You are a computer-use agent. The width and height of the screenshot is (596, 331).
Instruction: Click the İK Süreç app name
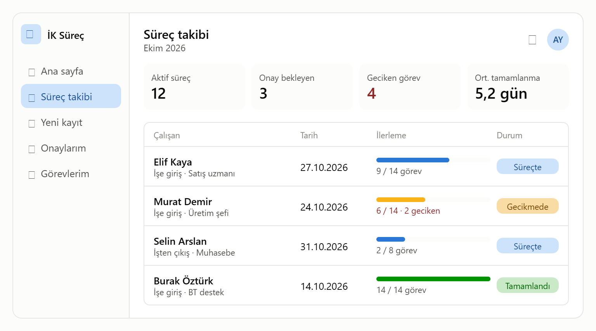pos(66,35)
